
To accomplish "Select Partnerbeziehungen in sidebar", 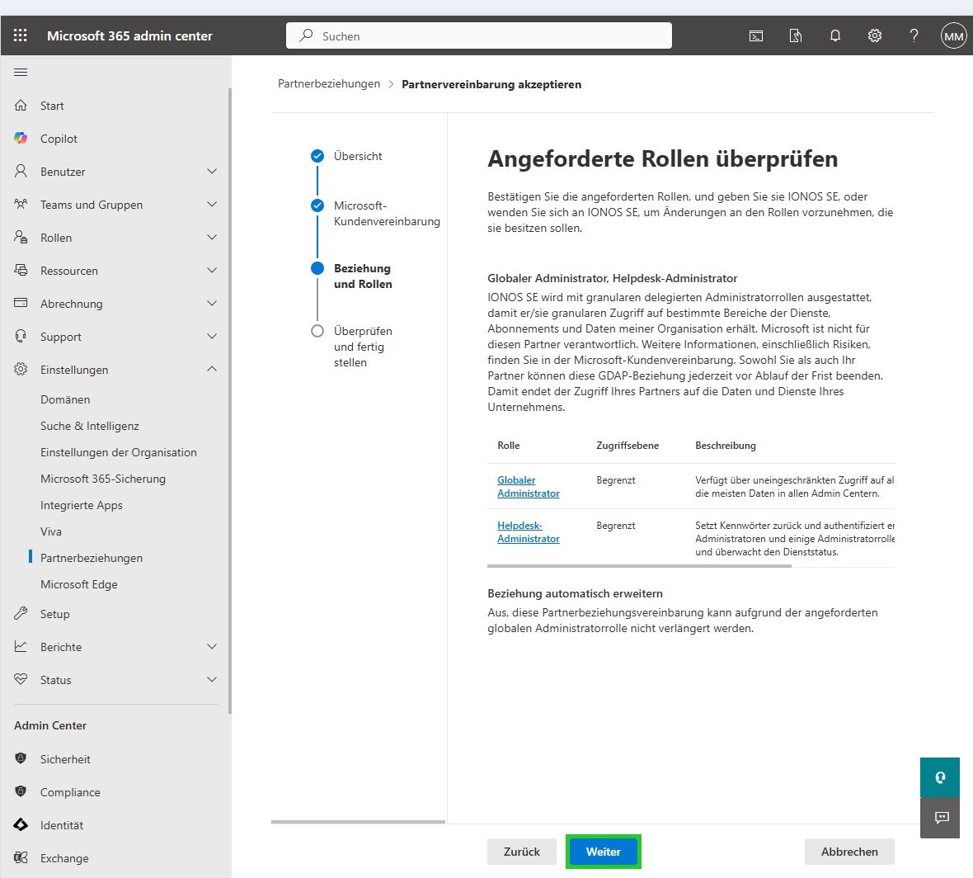I will click(x=92, y=558).
